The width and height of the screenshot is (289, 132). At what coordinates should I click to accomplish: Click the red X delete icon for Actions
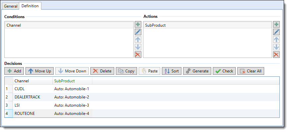coord(276,54)
